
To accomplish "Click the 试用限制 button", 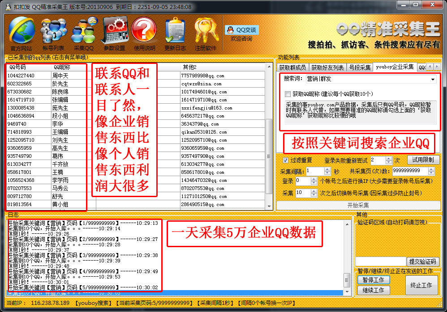I will click(423, 160).
